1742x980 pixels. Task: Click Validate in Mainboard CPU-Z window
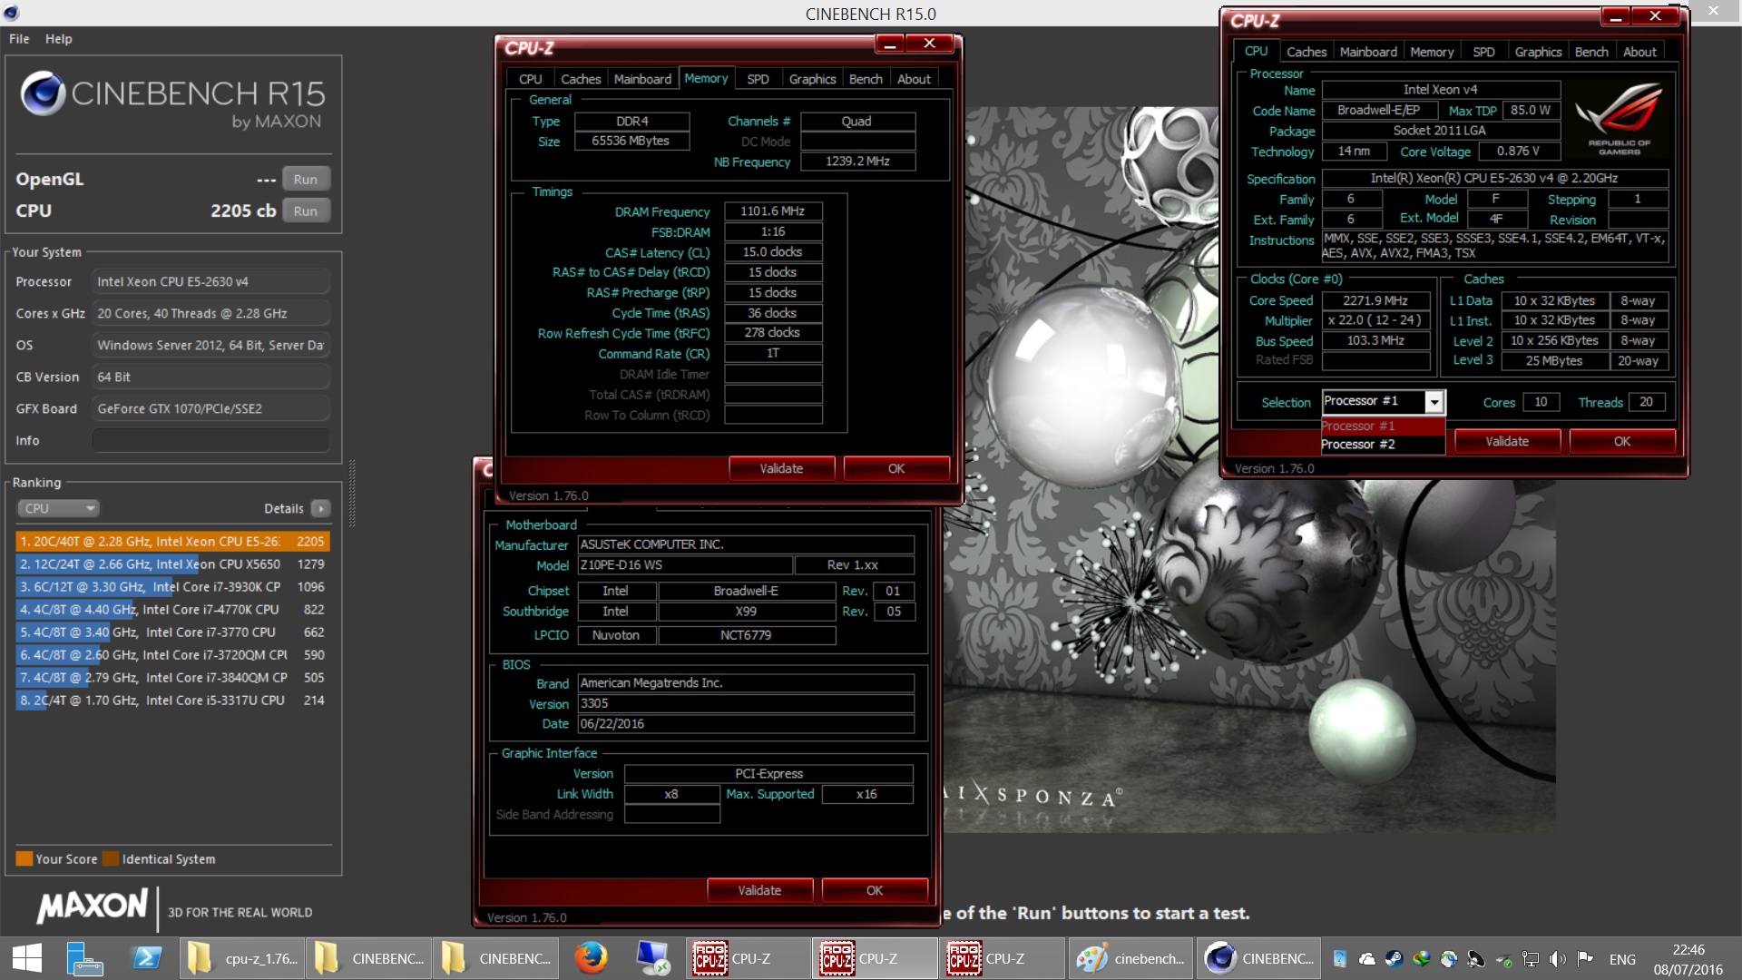(x=759, y=890)
